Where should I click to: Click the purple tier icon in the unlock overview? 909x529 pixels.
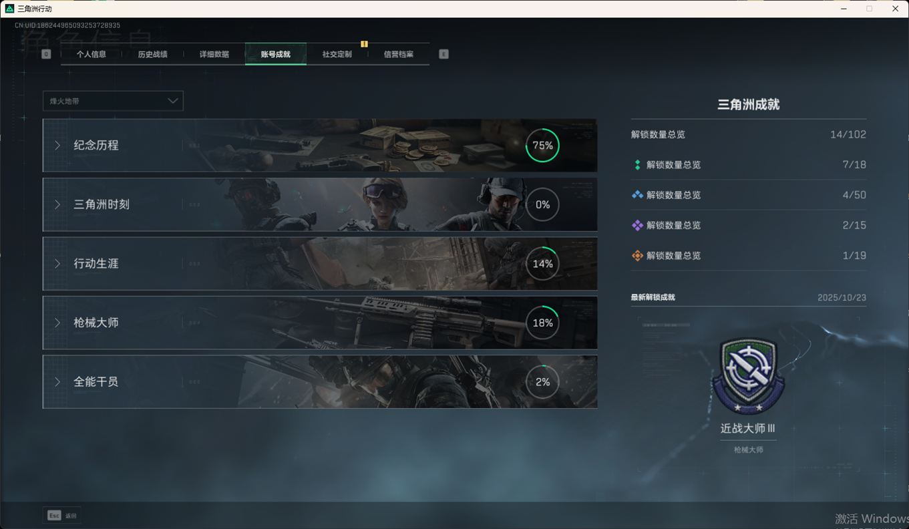click(637, 225)
